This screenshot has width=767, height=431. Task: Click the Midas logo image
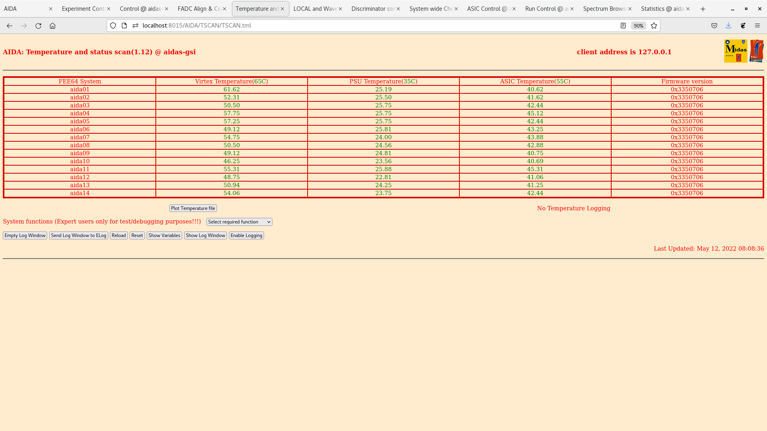pyautogui.click(x=735, y=51)
